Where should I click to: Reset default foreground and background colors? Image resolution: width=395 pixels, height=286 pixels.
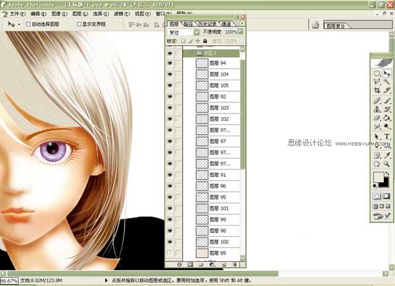pos(375,186)
